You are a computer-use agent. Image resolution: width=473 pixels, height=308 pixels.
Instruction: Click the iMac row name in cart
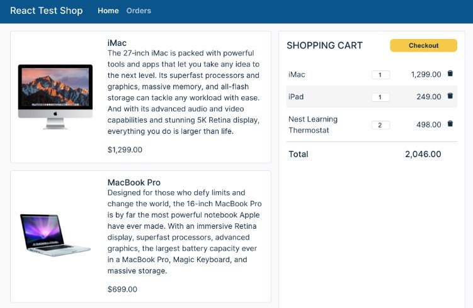297,74
